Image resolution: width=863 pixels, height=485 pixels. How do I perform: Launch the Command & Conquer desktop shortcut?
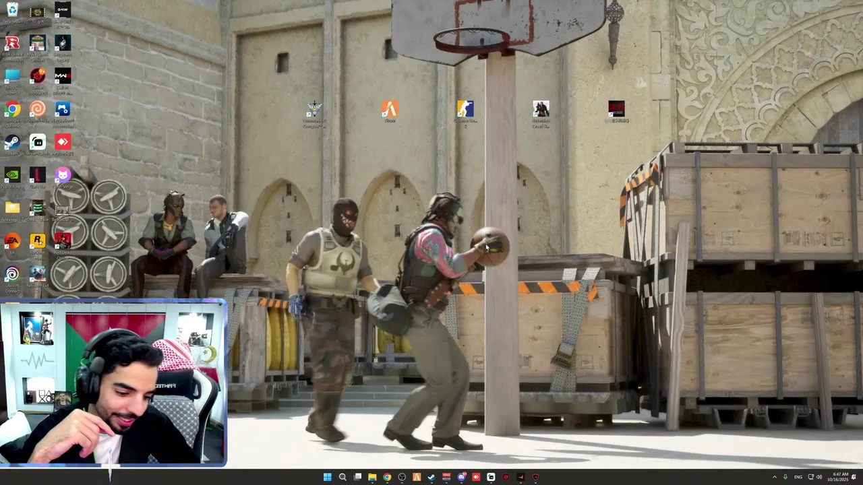314,113
